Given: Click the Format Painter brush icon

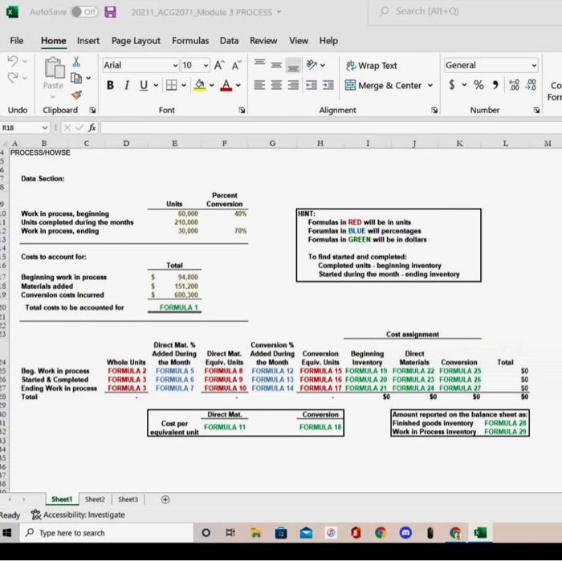Looking at the screenshot, I should tap(76, 95).
